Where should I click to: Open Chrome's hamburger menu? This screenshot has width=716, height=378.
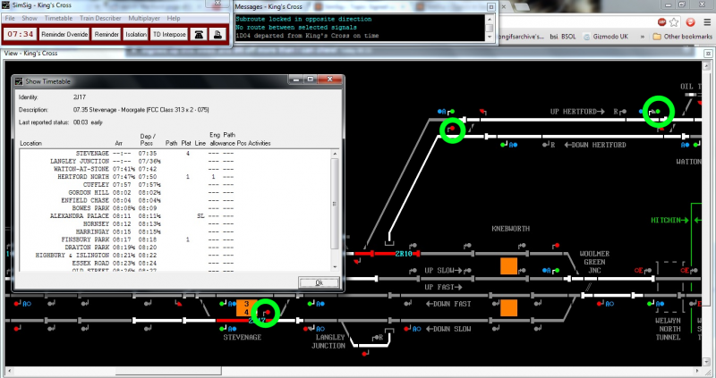[x=707, y=21]
